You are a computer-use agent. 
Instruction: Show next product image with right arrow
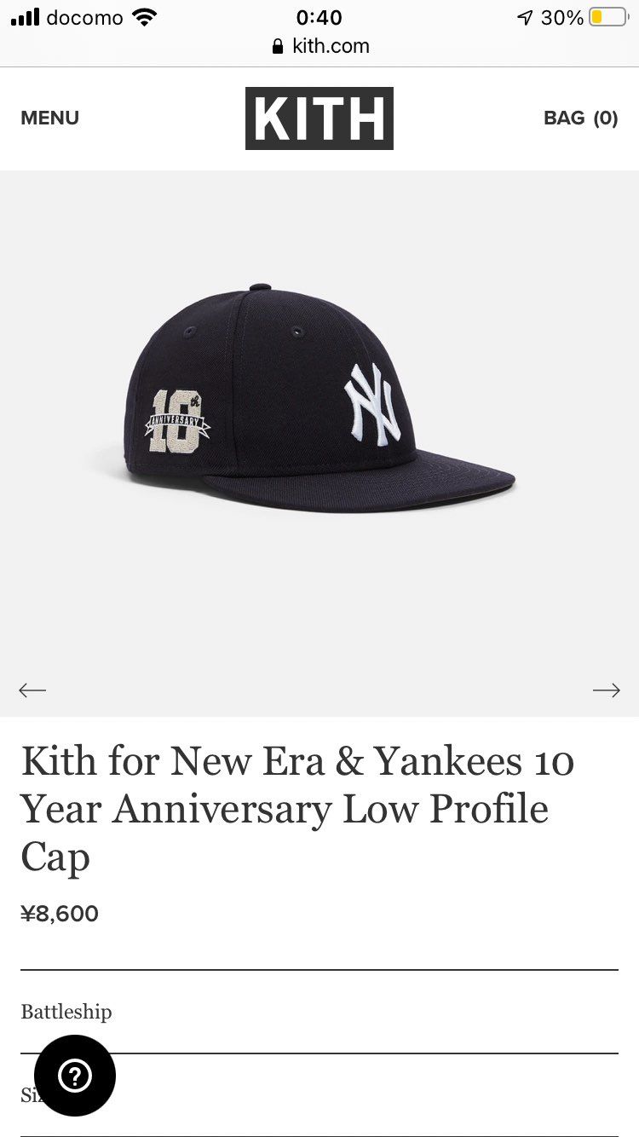[607, 690]
